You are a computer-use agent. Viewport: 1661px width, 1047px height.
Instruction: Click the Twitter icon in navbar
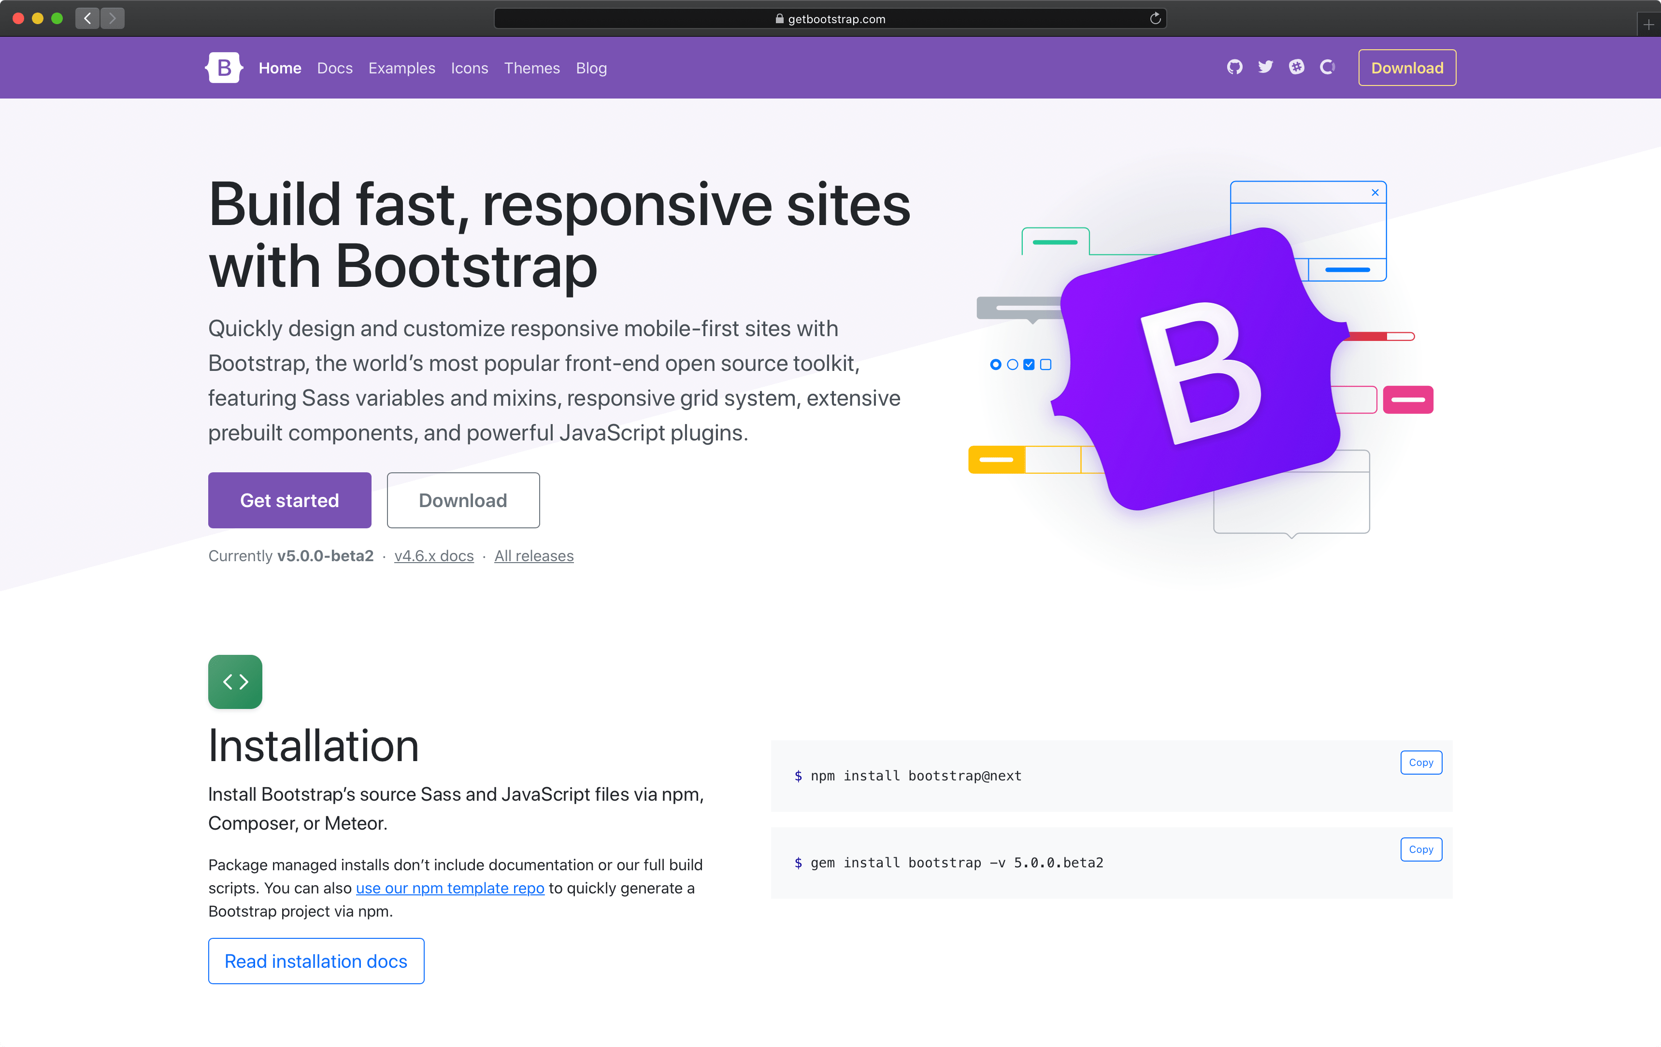coord(1264,66)
